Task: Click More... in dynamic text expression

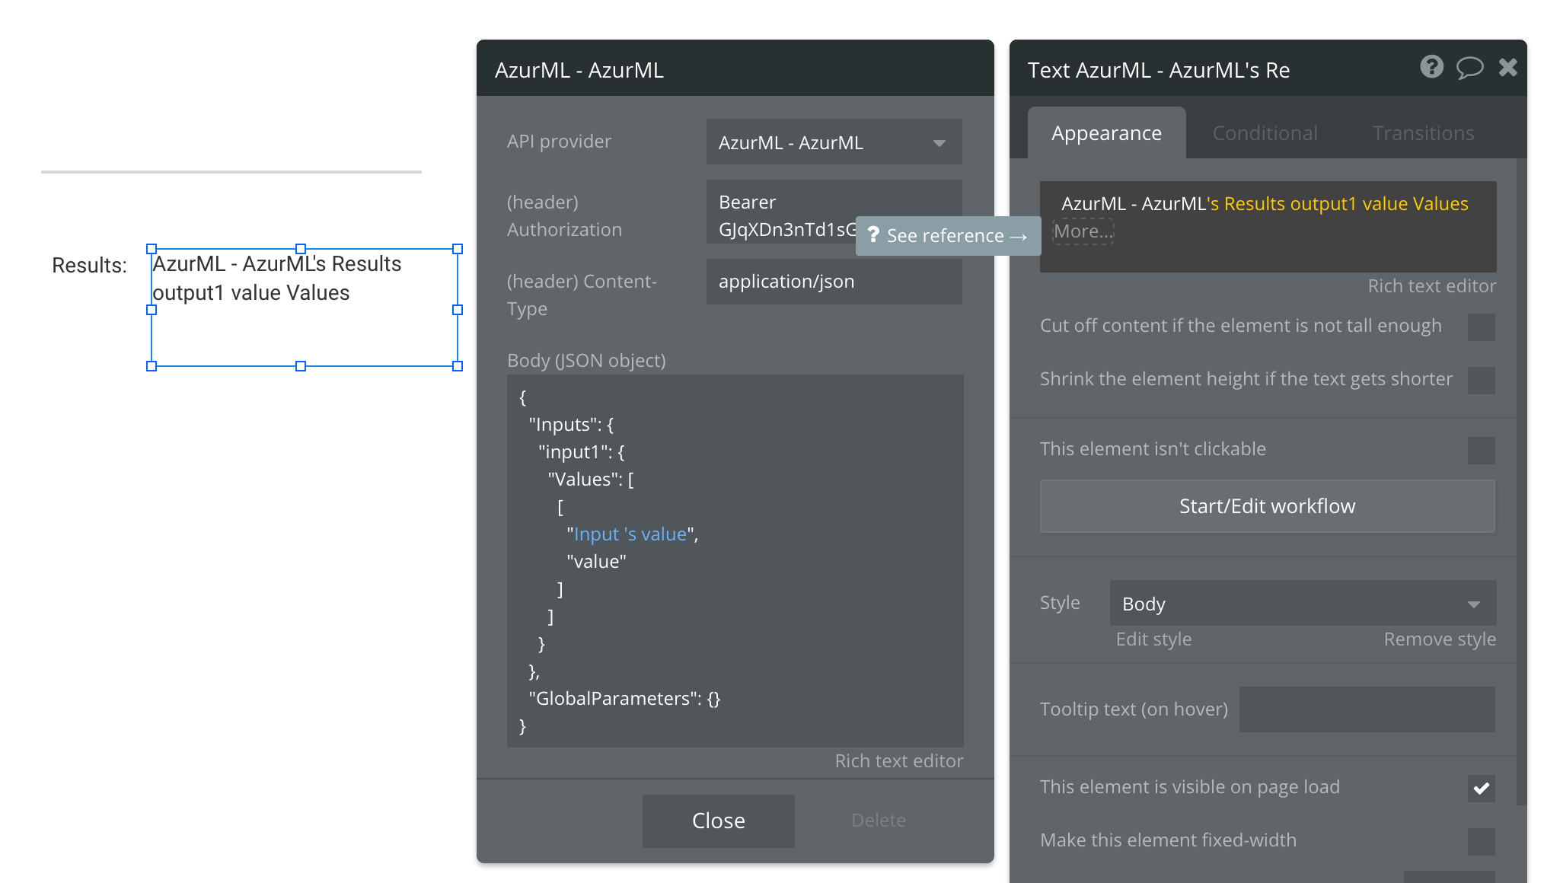Action: (1083, 231)
